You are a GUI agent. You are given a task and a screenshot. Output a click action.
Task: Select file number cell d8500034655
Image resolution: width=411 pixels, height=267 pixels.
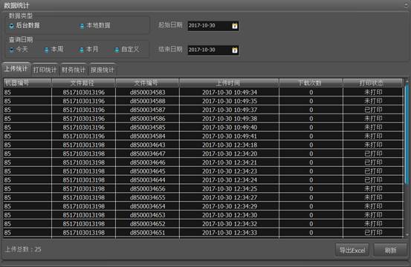tap(148, 197)
